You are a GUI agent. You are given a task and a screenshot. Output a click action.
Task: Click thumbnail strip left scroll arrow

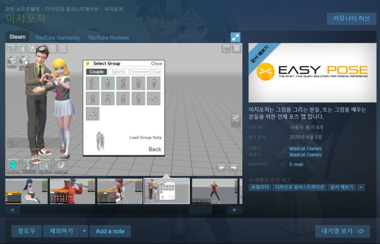(12, 210)
